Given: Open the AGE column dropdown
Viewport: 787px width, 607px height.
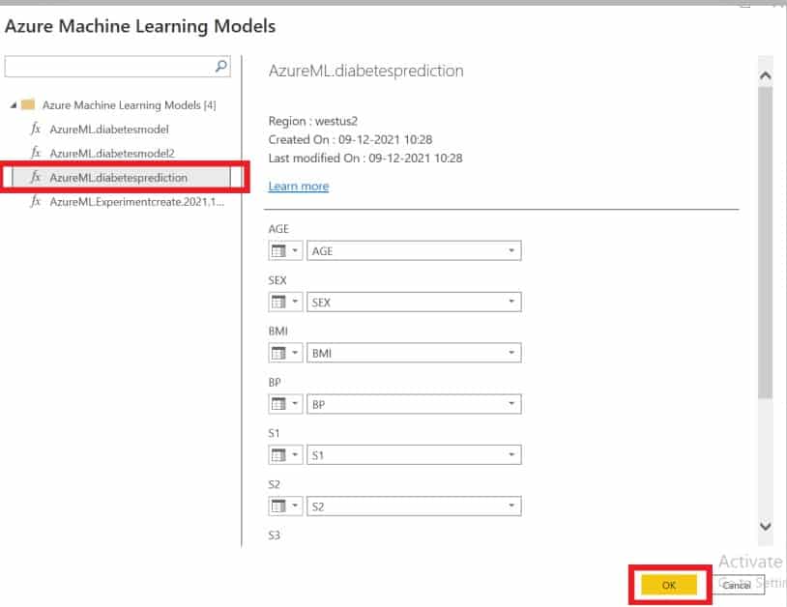Looking at the screenshot, I should point(414,250).
